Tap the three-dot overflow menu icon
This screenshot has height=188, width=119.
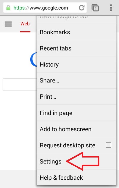click(x=111, y=8)
